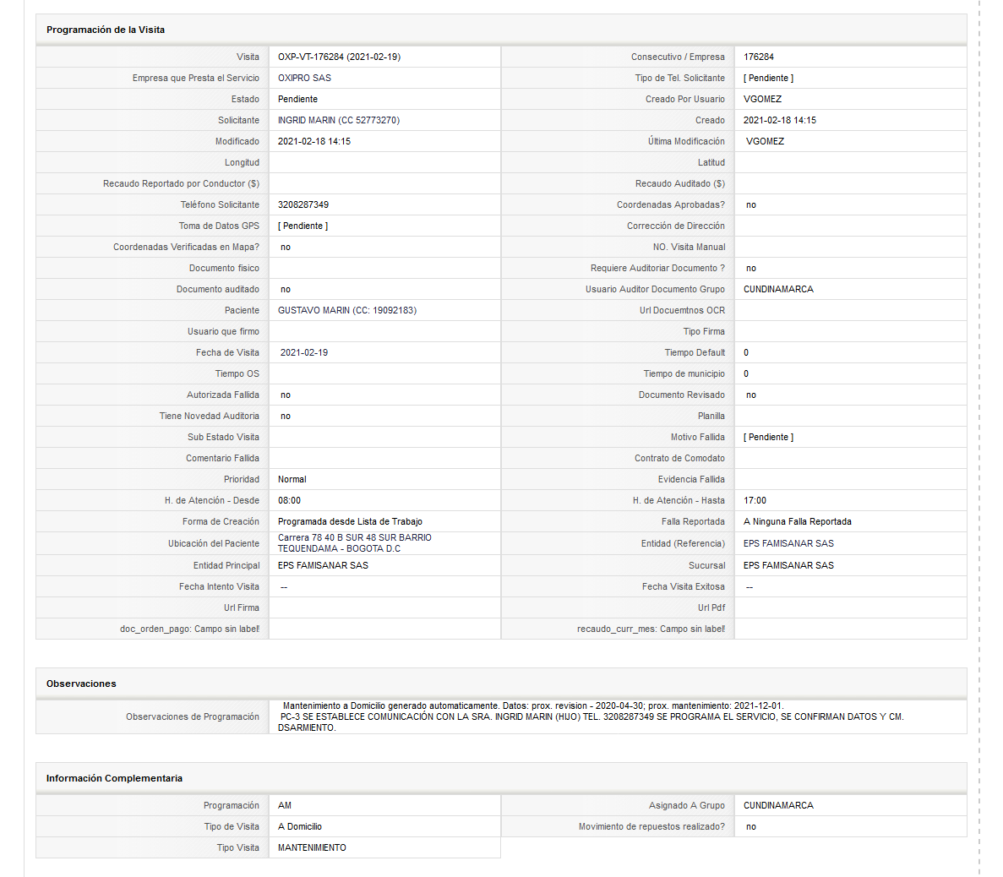Viewport: 1003px width, 877px height.
Task: Click the Consecutivo / Empresa number 176284
Action: 759,57
